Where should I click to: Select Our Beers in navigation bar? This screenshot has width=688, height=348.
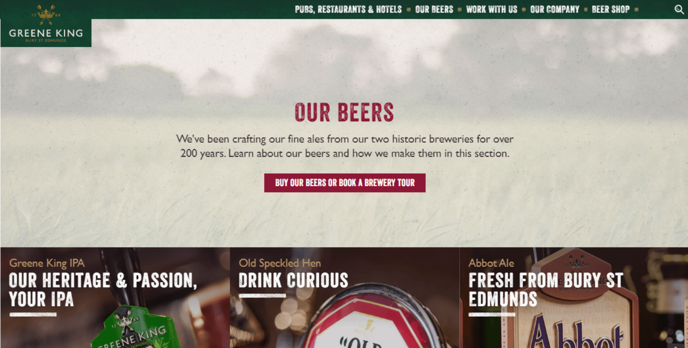tap(434, 9)
